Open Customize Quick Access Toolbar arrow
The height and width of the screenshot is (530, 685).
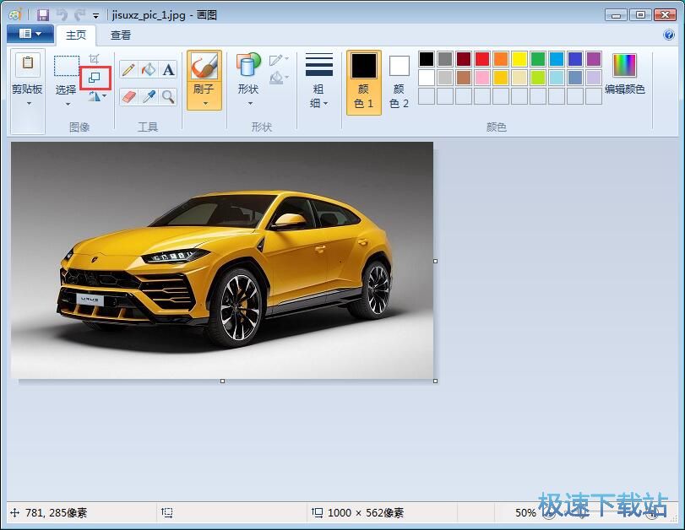click(95, 16)
